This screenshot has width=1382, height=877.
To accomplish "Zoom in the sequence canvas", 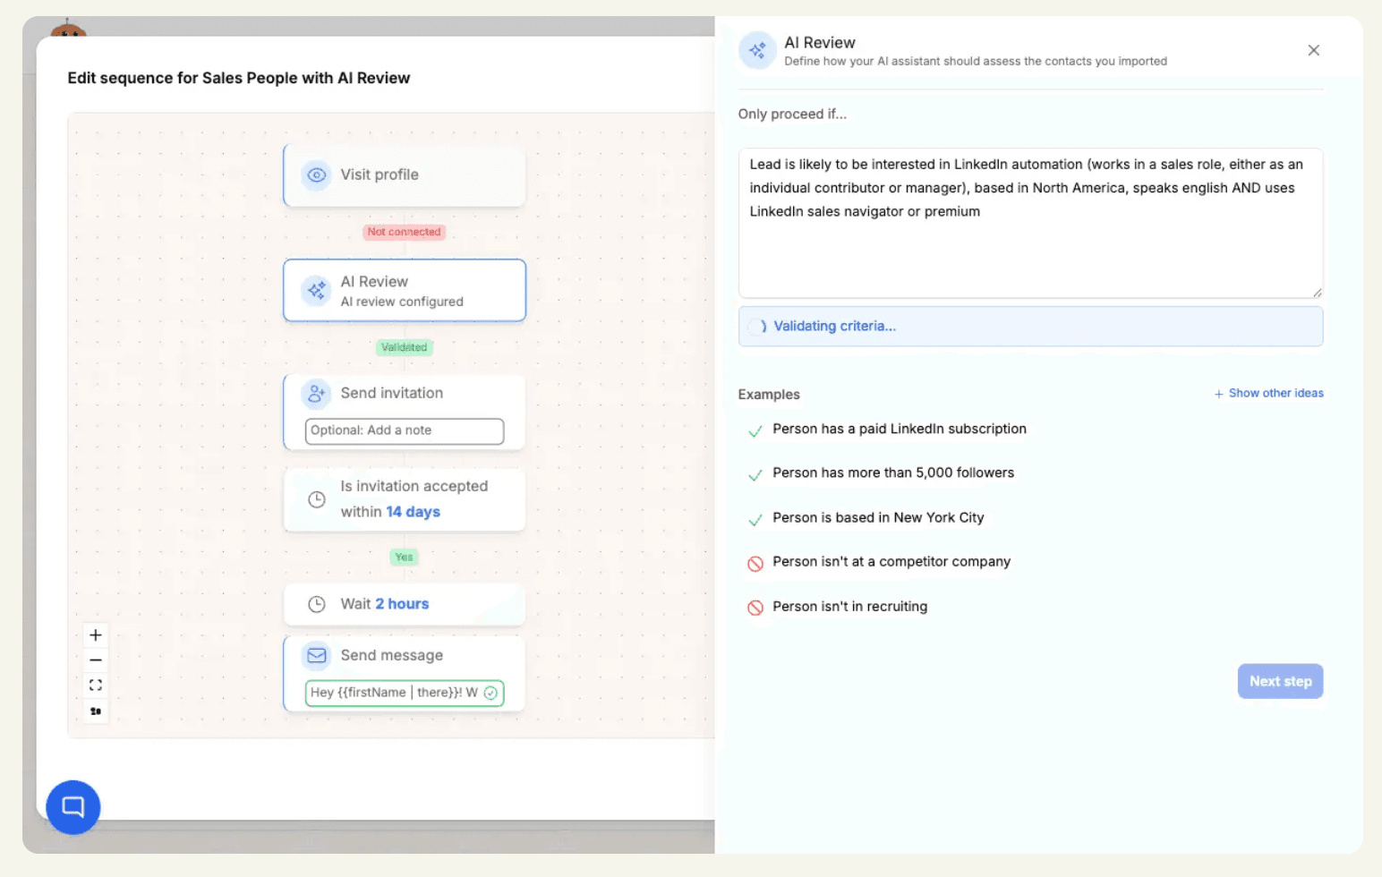I will click(x=96, y=635).
